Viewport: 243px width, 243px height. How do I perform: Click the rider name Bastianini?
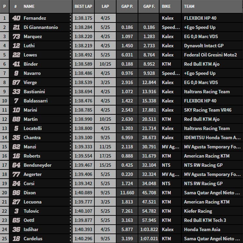coord(34,92)
